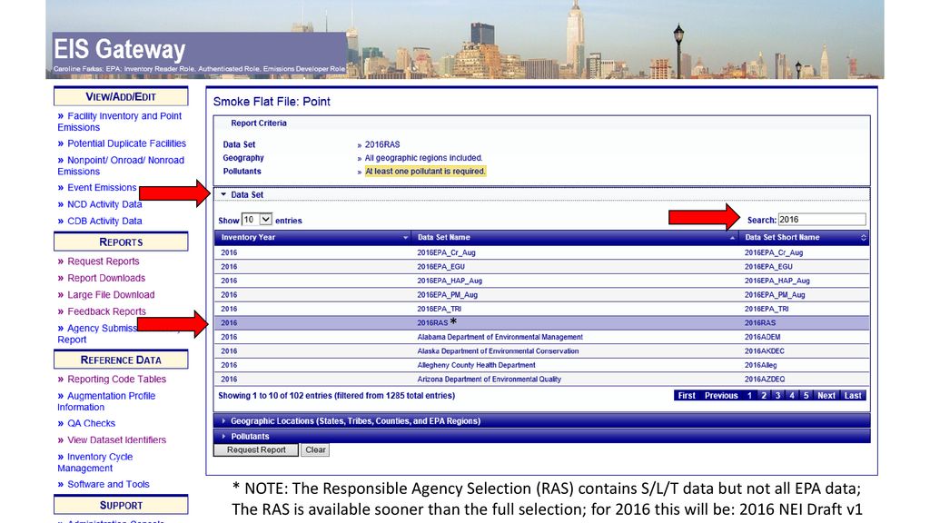The height and width of the screenshot is (523, 930).
Task: Open Reporting Code Tables link
Action: [112, 379]
